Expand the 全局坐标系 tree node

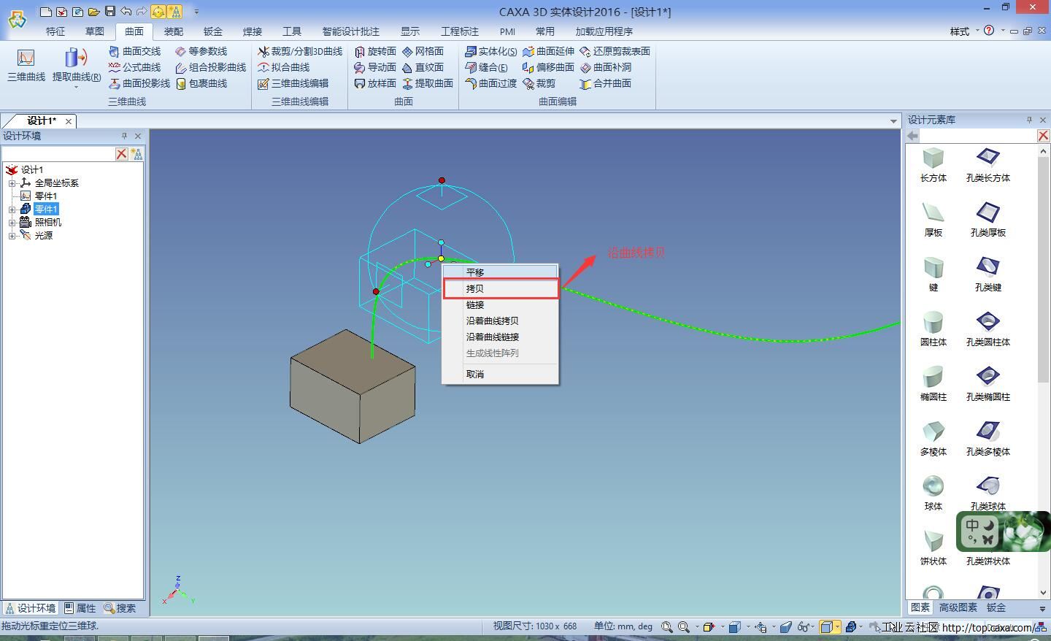pyautogui.click(x=12, y=183)
